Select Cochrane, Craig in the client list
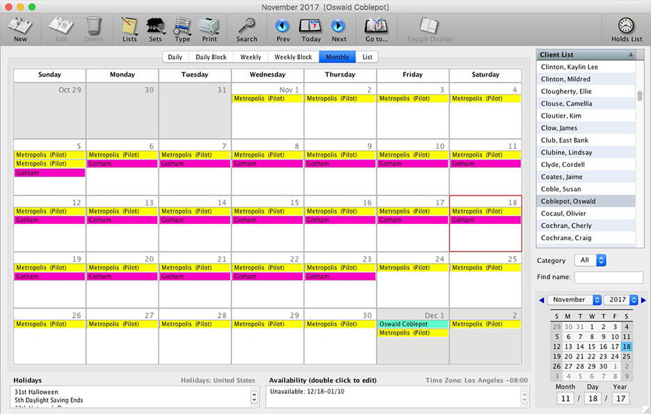651x414 pixels. 586,238
